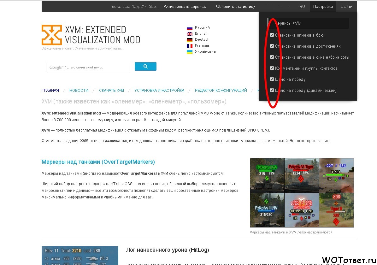This screenshot has height=265, width=377.
Task: Click 'Обновить статистику' in top bar
Action: point(236,7)
